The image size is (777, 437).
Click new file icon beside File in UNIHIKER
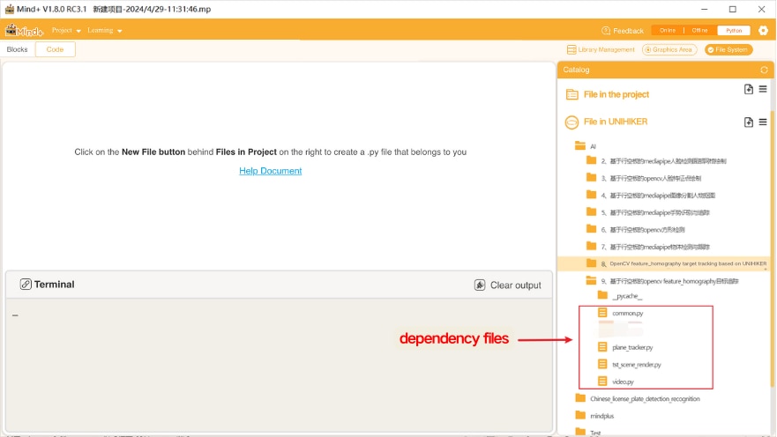point(749,122)
